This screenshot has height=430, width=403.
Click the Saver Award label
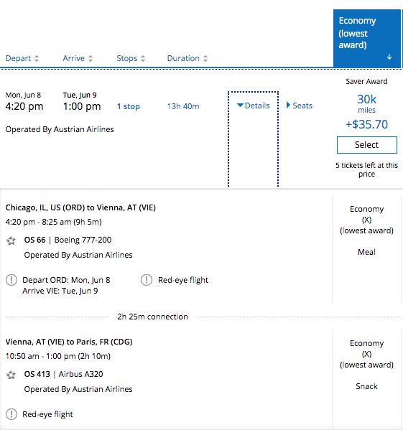[367, 81]
